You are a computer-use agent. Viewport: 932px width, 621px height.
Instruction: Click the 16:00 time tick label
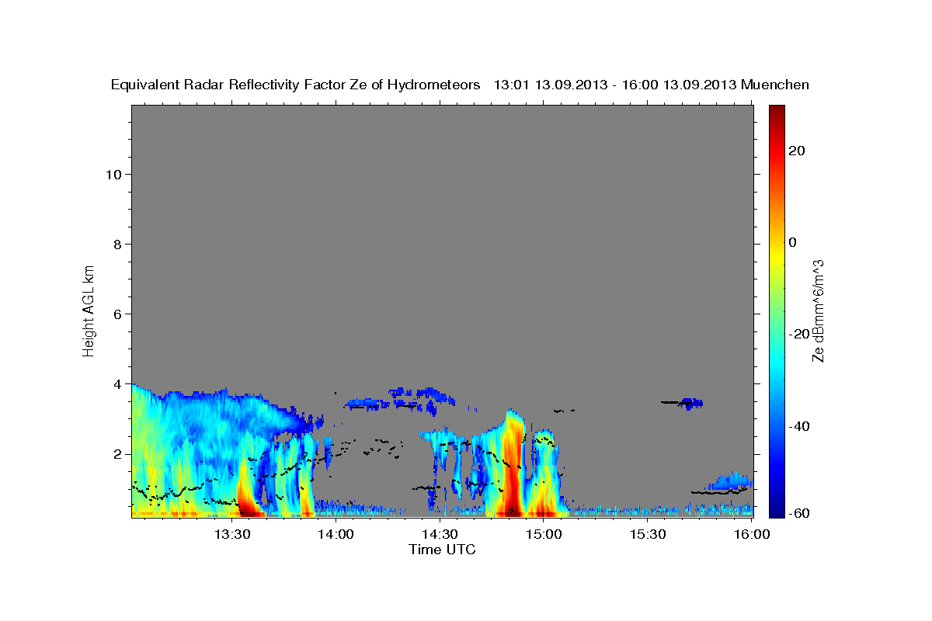click(751, 534)
